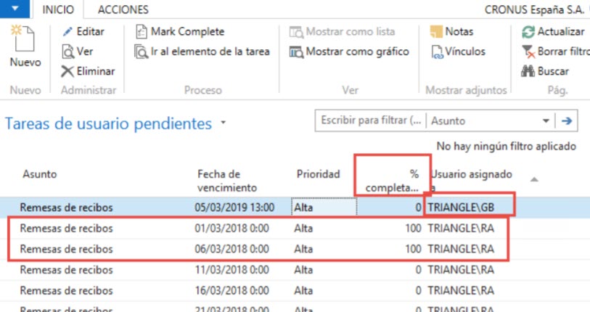This screenshot has width=590, height=312.
Task: Click the Buscar binoculars icon
Action: coord(528,71)
